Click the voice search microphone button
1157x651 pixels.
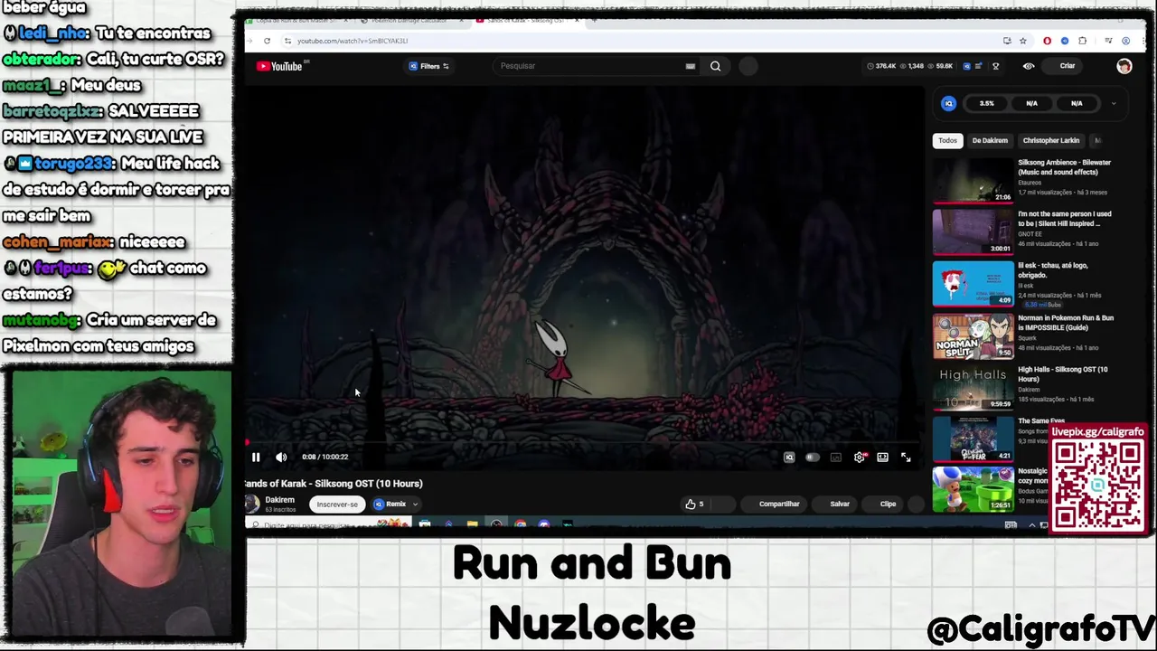[x=748, y=66]
